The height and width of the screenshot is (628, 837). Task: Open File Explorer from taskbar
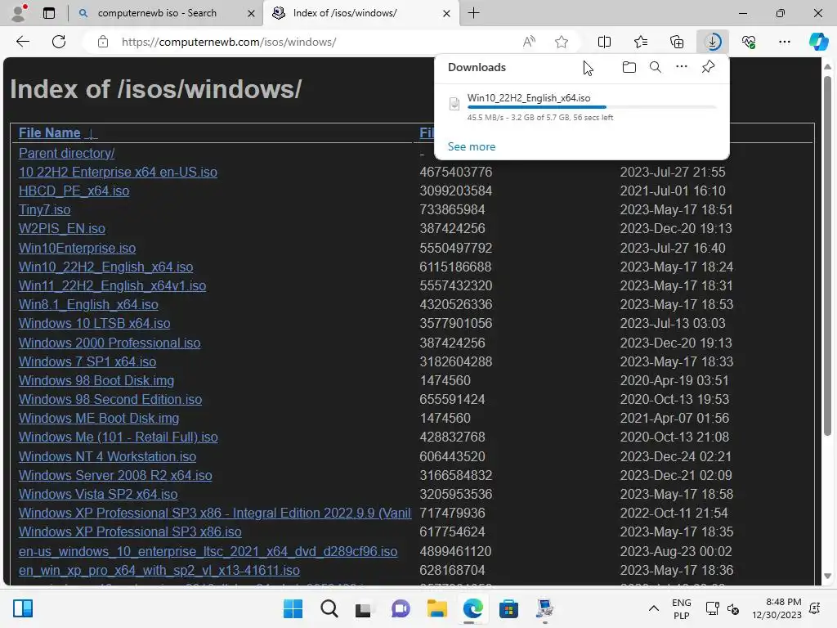click(436, 608)
